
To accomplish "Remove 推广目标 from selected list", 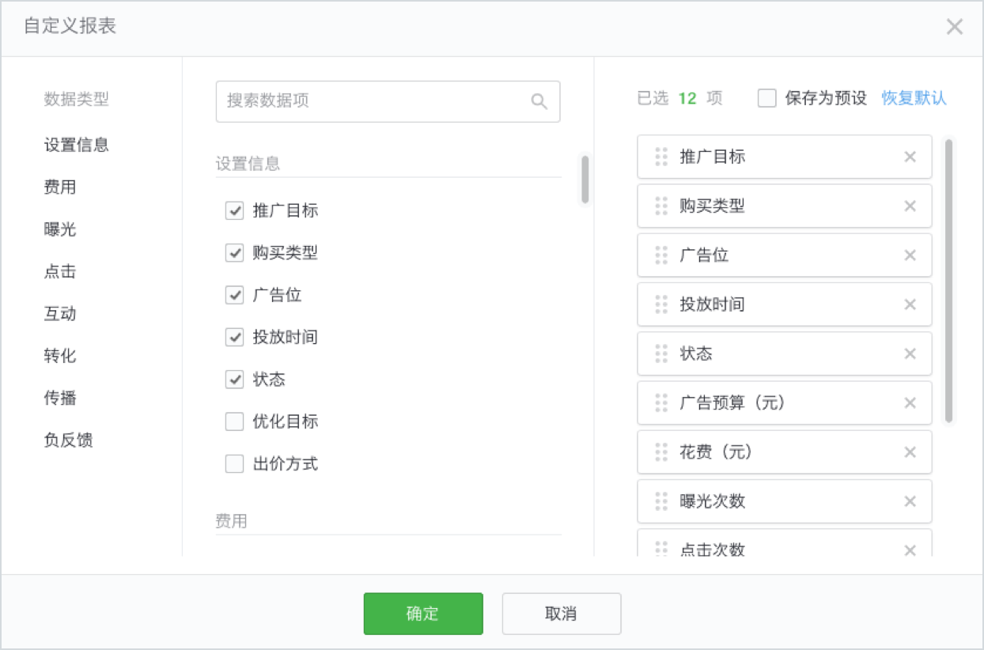I will [x=910, y=157].
